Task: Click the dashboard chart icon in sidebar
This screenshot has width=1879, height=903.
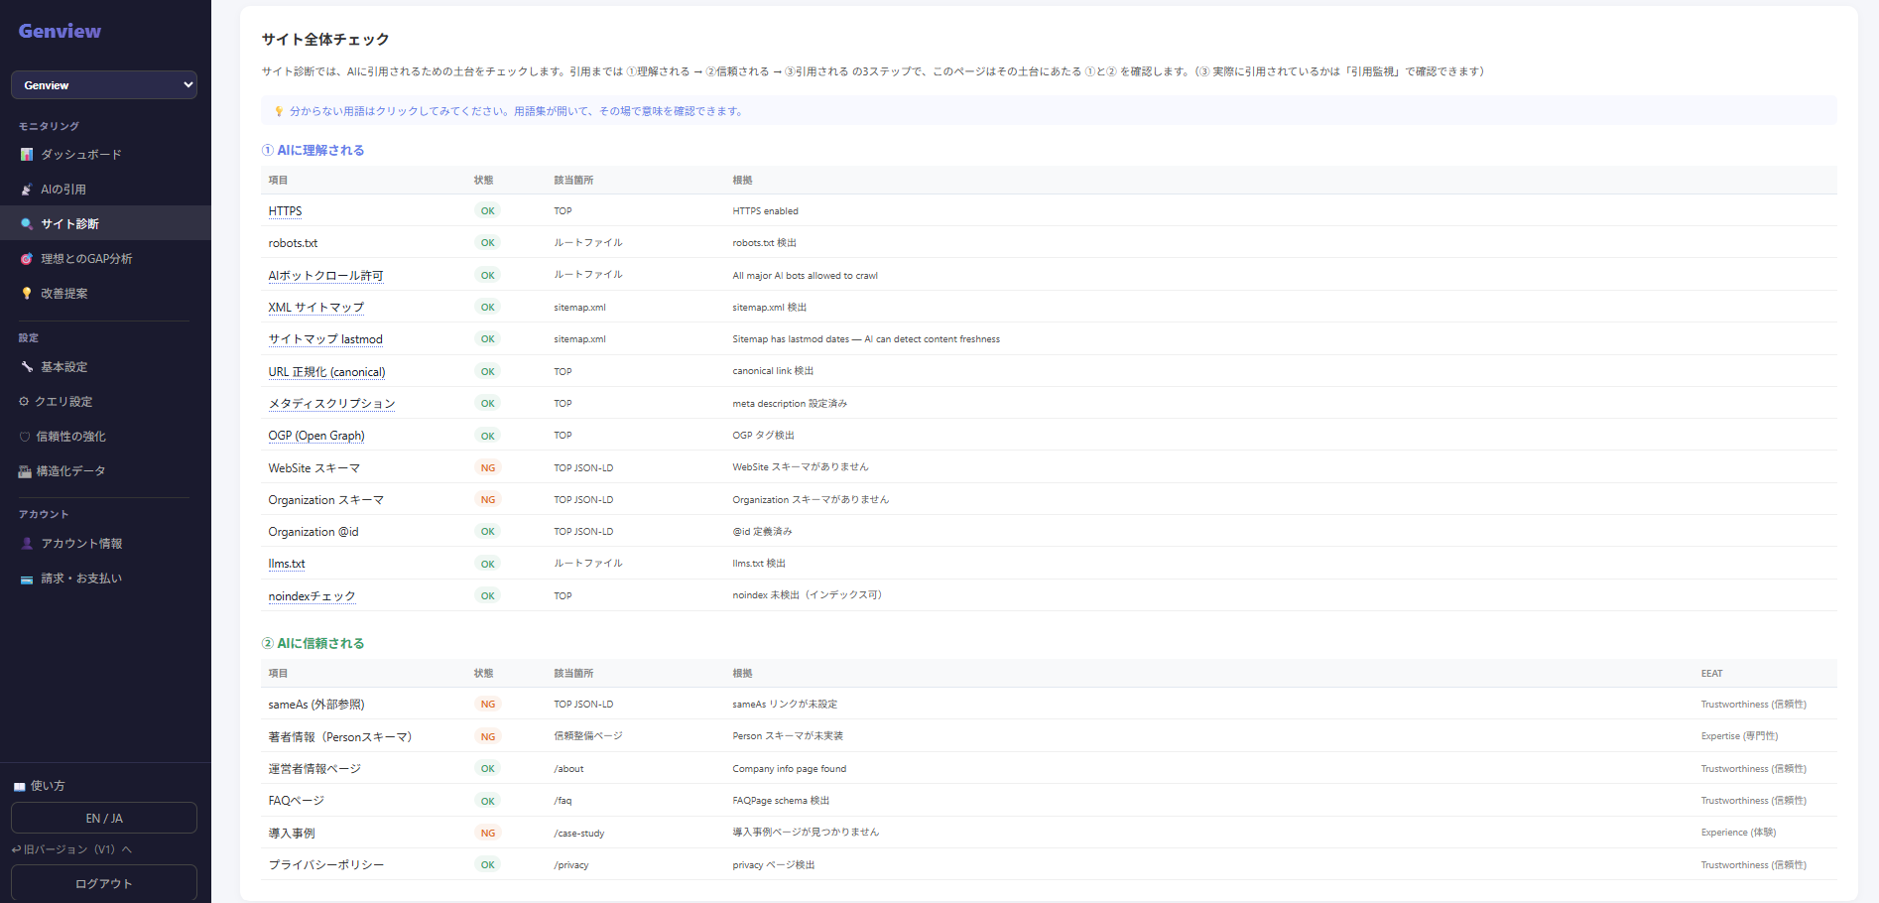Action: (x=27, y=155)
